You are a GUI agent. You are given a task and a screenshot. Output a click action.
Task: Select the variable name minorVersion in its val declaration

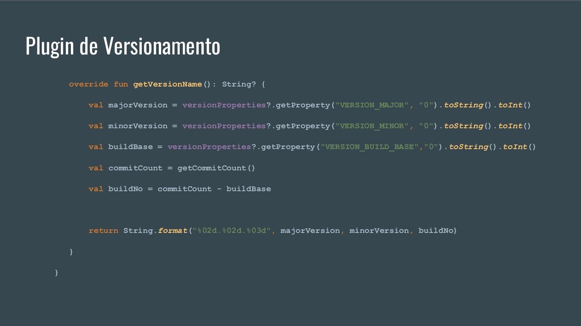(x=138, y=126)
